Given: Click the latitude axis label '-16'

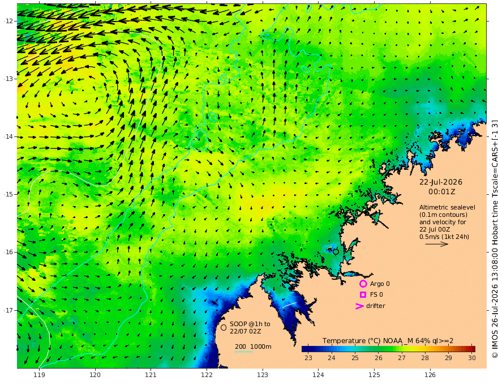Looking at the screenshot, I should click(8, 252).
